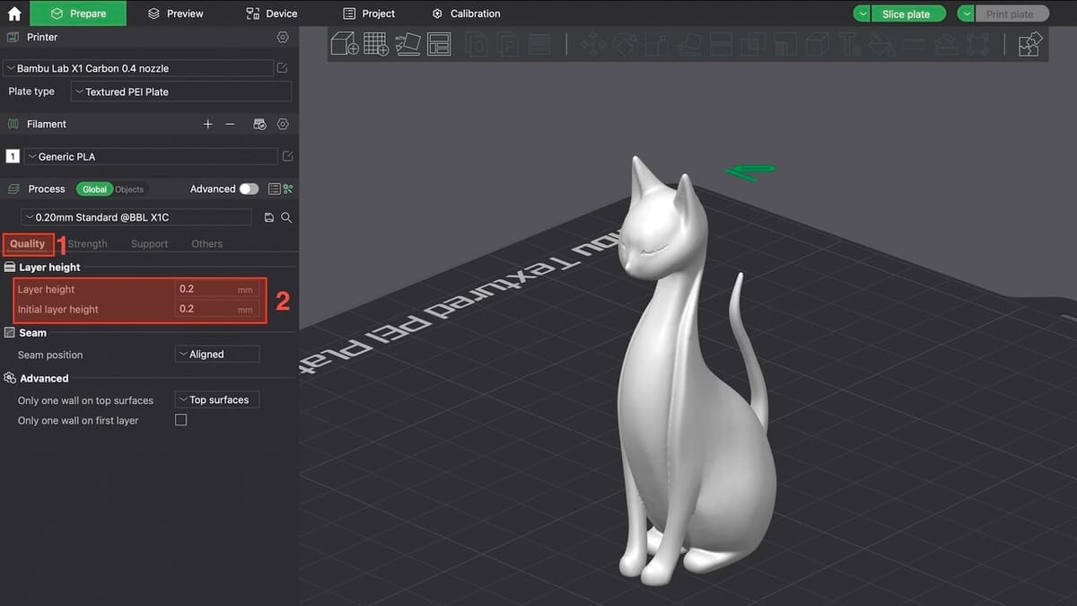Open the Calibration tab
This screenshot has height=606, width=1077.
tap(467, 13)
